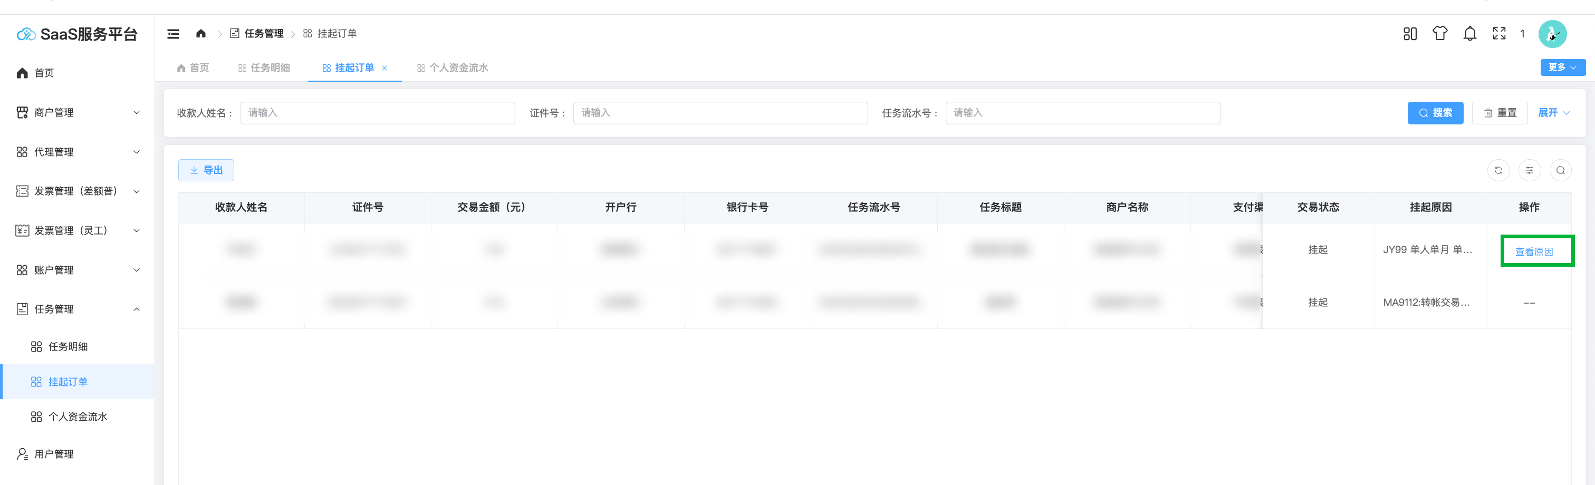1595x485 pixels.
Task: Click the round search icon above the table
Action: (x=1560, y=170)
